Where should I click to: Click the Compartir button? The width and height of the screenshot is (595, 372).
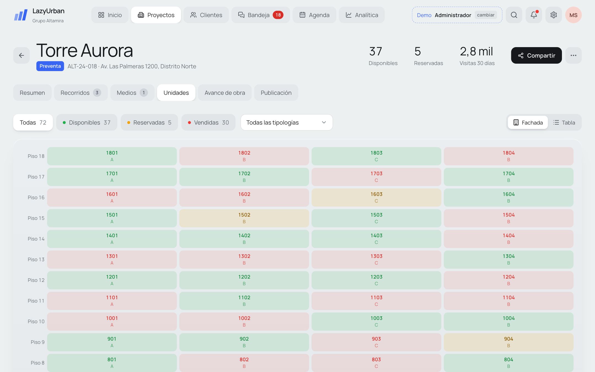[x=536, y=55]
